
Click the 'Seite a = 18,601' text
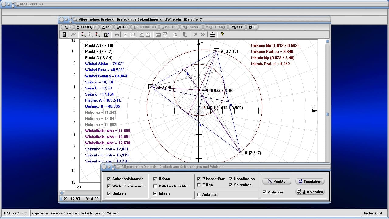point(99,82)
